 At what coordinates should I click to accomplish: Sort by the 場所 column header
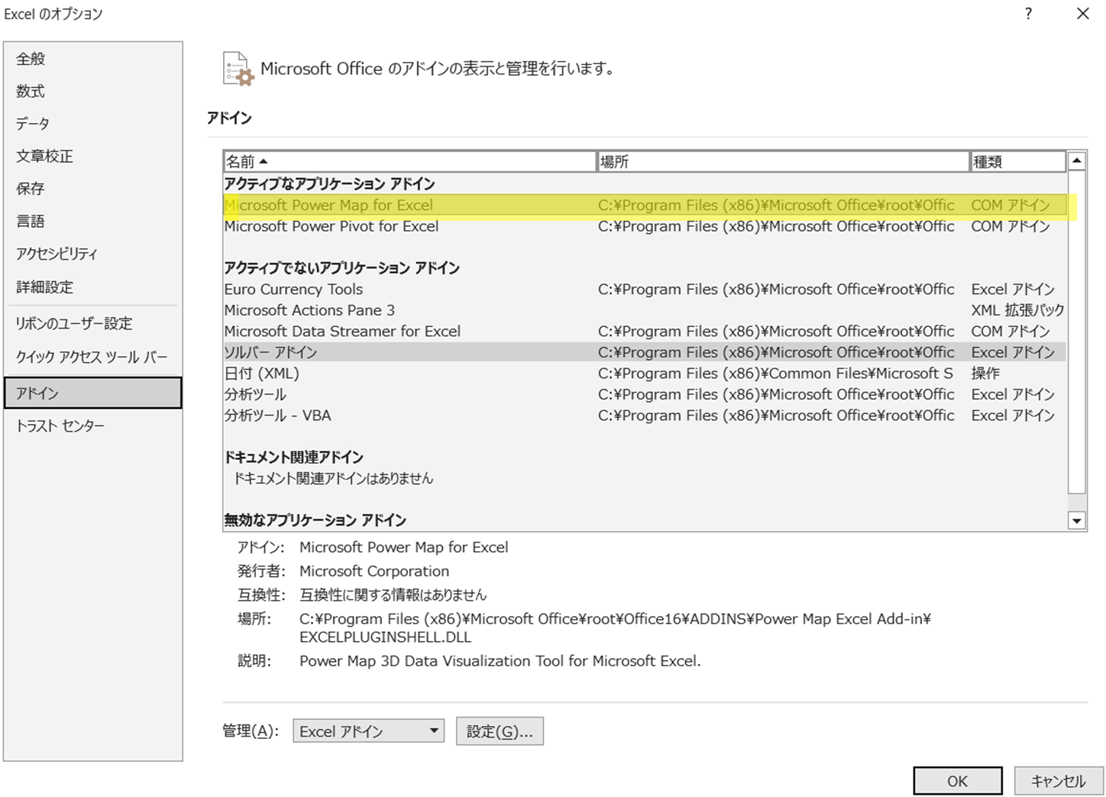(782, 161)
